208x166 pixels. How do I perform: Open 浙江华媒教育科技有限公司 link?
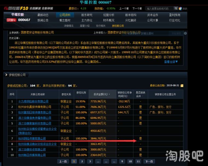pos(35,123)
